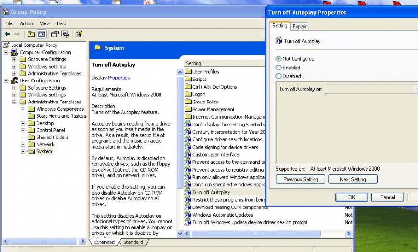Select the Not Configured radio button
The image size is (418, 252).
point(278,59)
